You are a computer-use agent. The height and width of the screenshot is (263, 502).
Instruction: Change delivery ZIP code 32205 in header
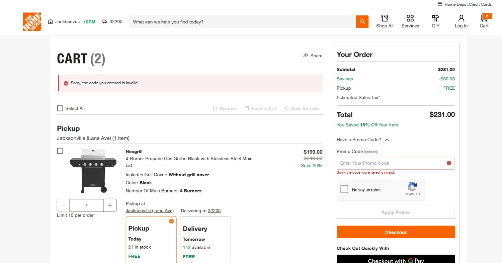click(112, 21)
